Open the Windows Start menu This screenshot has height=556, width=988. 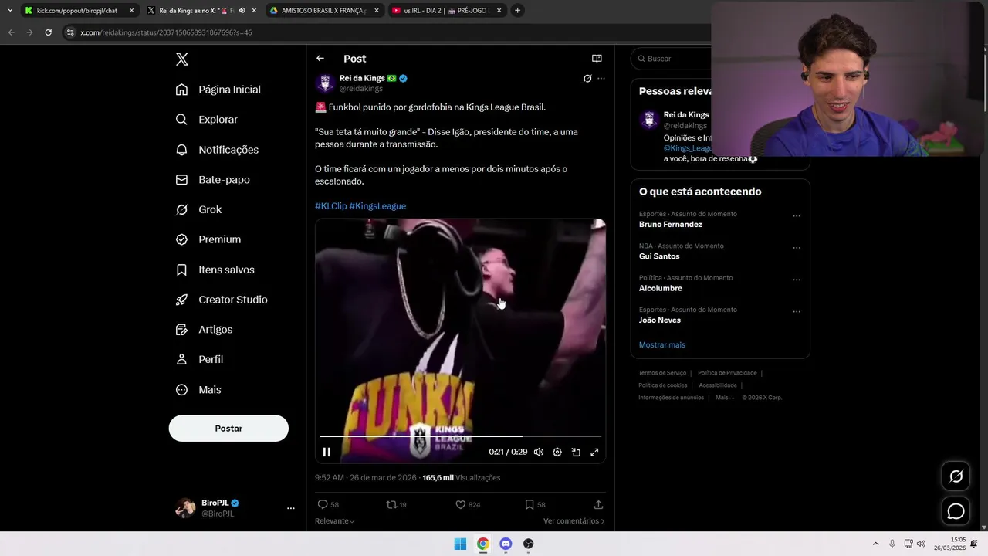click(460, 544)
